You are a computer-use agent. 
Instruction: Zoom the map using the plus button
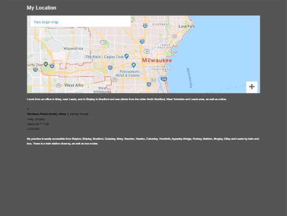pos(252,87)
